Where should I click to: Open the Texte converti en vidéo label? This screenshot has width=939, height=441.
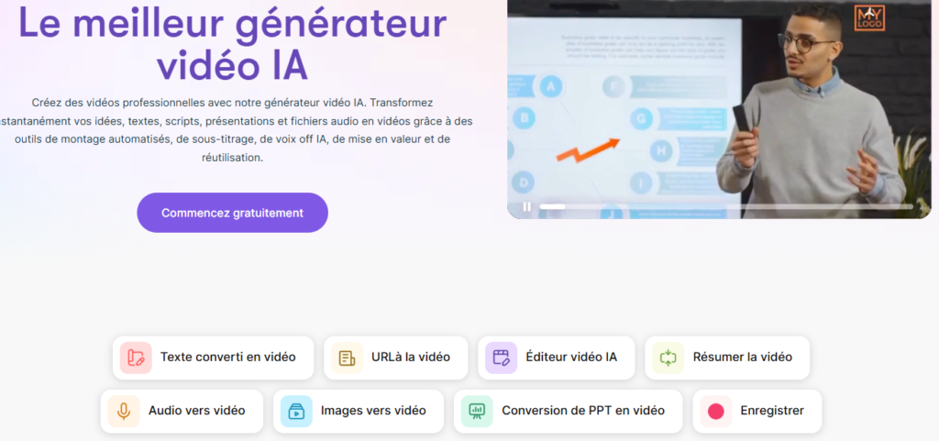coord(227,358)
